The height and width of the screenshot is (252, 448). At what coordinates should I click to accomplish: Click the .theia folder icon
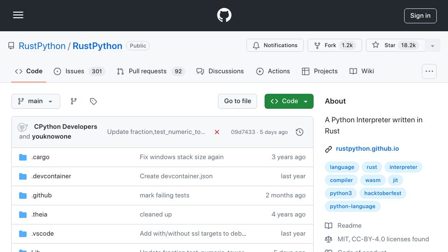tap(23, 215)
